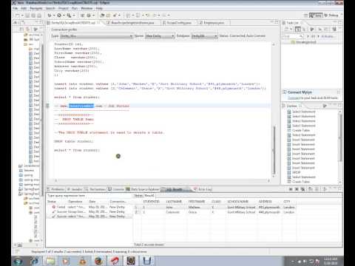The height and width of the screenshot is (266, 355).
Task: Select the DerbySQLScrapBookCREATE.sql editor tab
Action: click(73, 23)
